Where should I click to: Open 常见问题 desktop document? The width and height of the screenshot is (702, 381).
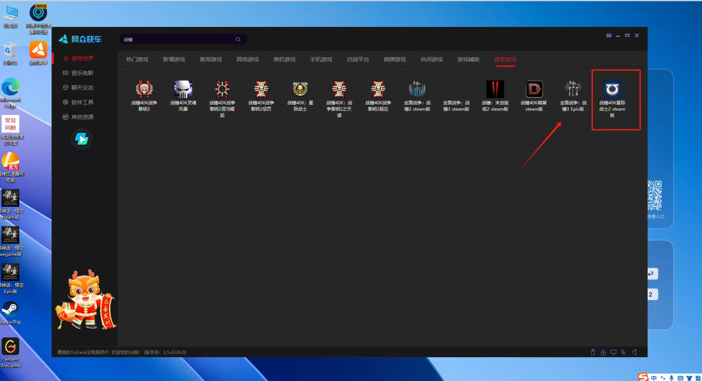point(11,130)
